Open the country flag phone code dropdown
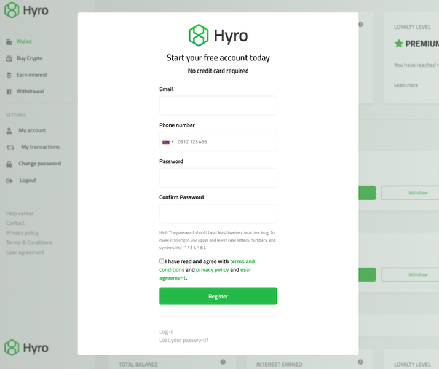Viewport: 439px width, 369px height. coord(168,141)
